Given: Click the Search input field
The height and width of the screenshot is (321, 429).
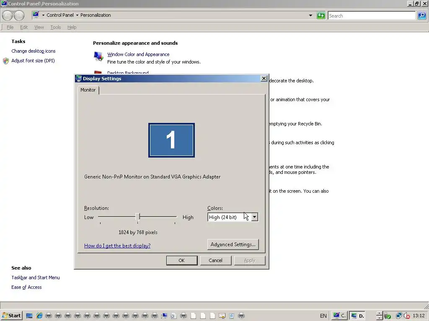Looking at the screenshot, I should (372, 15).
